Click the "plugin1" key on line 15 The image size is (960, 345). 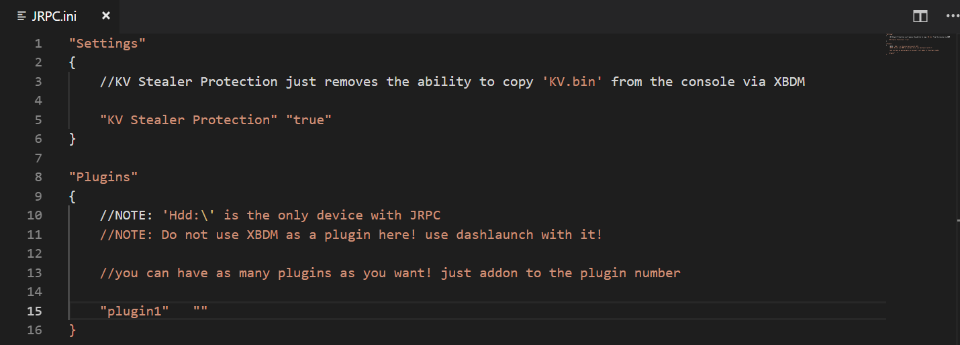pos(134,311)
